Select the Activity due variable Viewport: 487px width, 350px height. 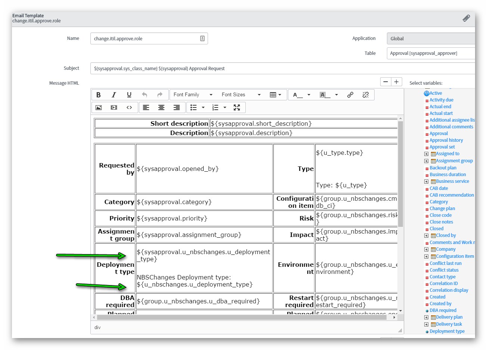coord(441,100)
